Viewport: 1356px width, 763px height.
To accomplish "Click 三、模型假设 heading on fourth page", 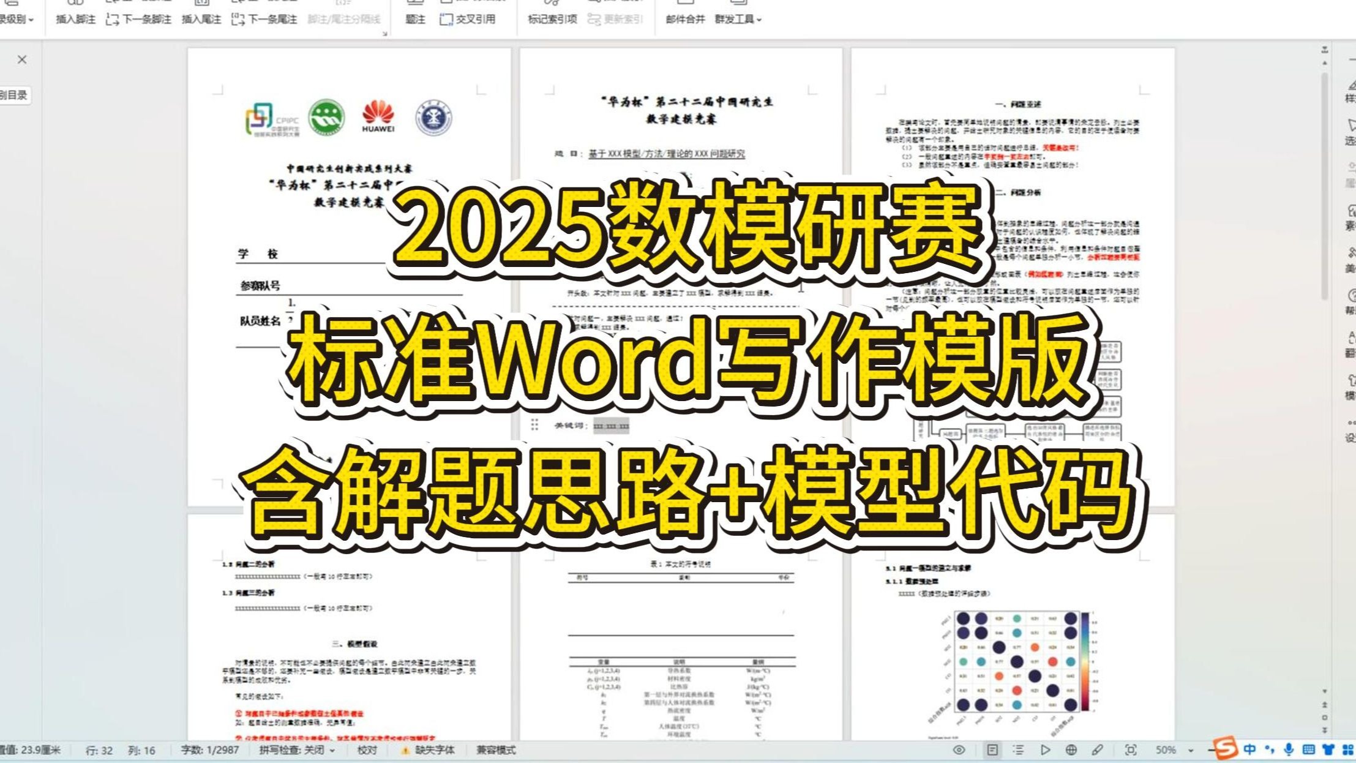I will [x=354, y=644].
